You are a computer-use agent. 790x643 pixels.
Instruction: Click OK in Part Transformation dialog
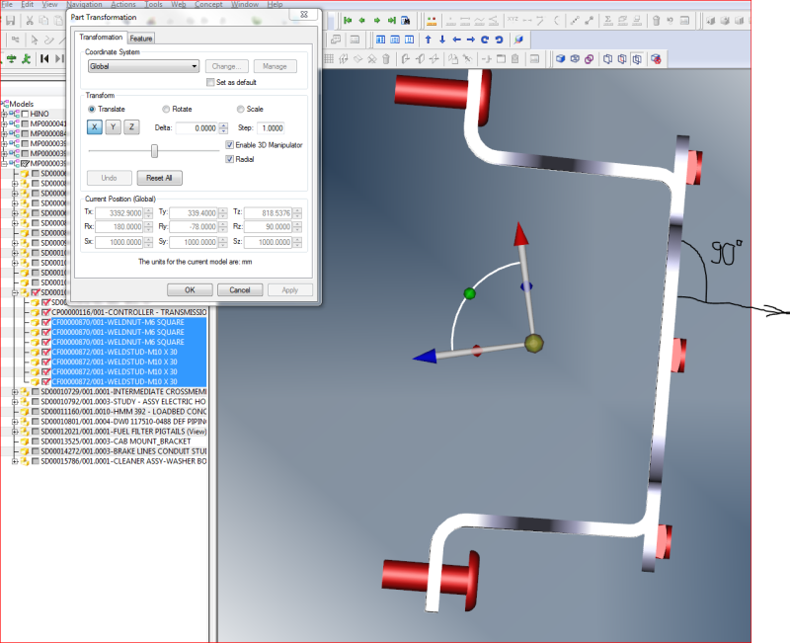point(190,289)
